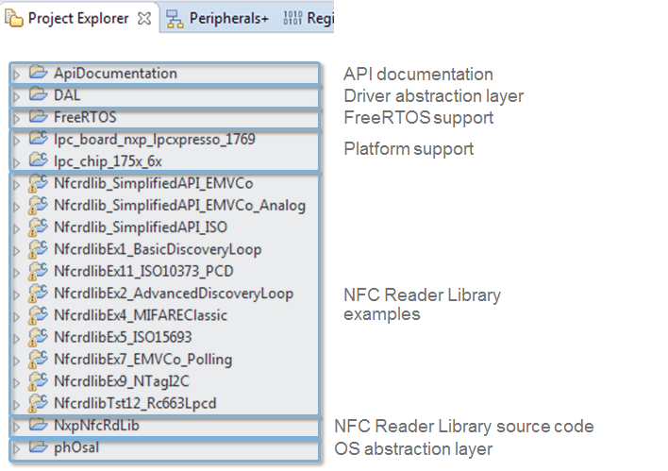Expand the NxpNfcRdLib tree node
The width and height of the screenshot is (668, 471).
click(17, 427)
